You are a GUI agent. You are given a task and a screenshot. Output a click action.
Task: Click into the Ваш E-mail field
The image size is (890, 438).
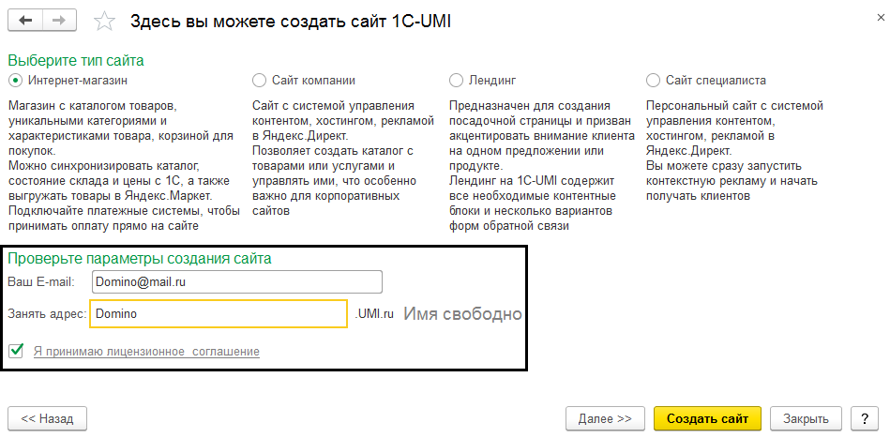(x=236, y=282)
